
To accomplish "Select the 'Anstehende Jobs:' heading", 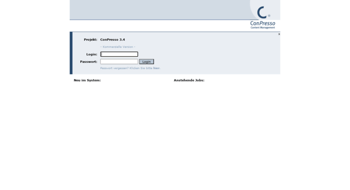I will click(x=189, y=80).
